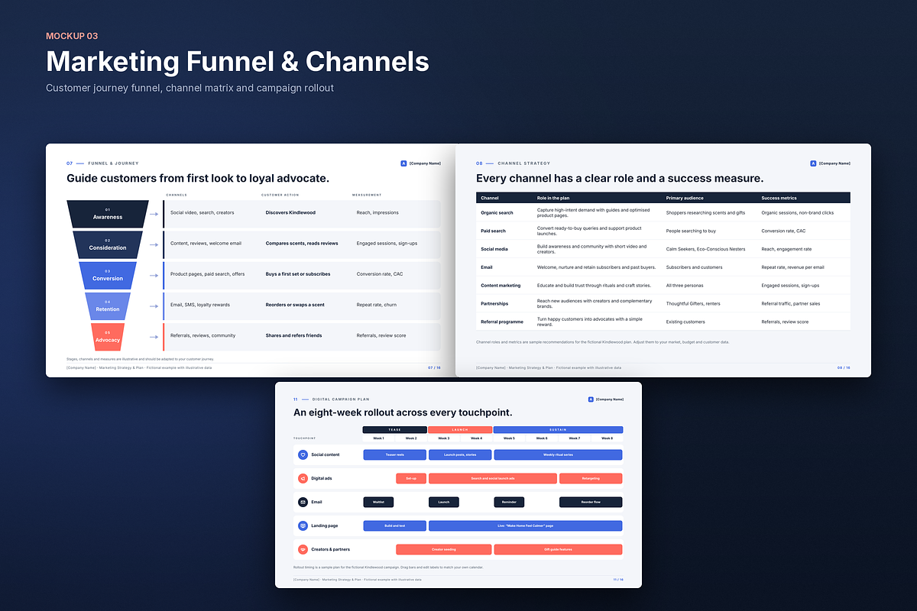Click 'Repeat rate, churn' measurement text
The image size is (917, 611).
click(x=377, y=305)
